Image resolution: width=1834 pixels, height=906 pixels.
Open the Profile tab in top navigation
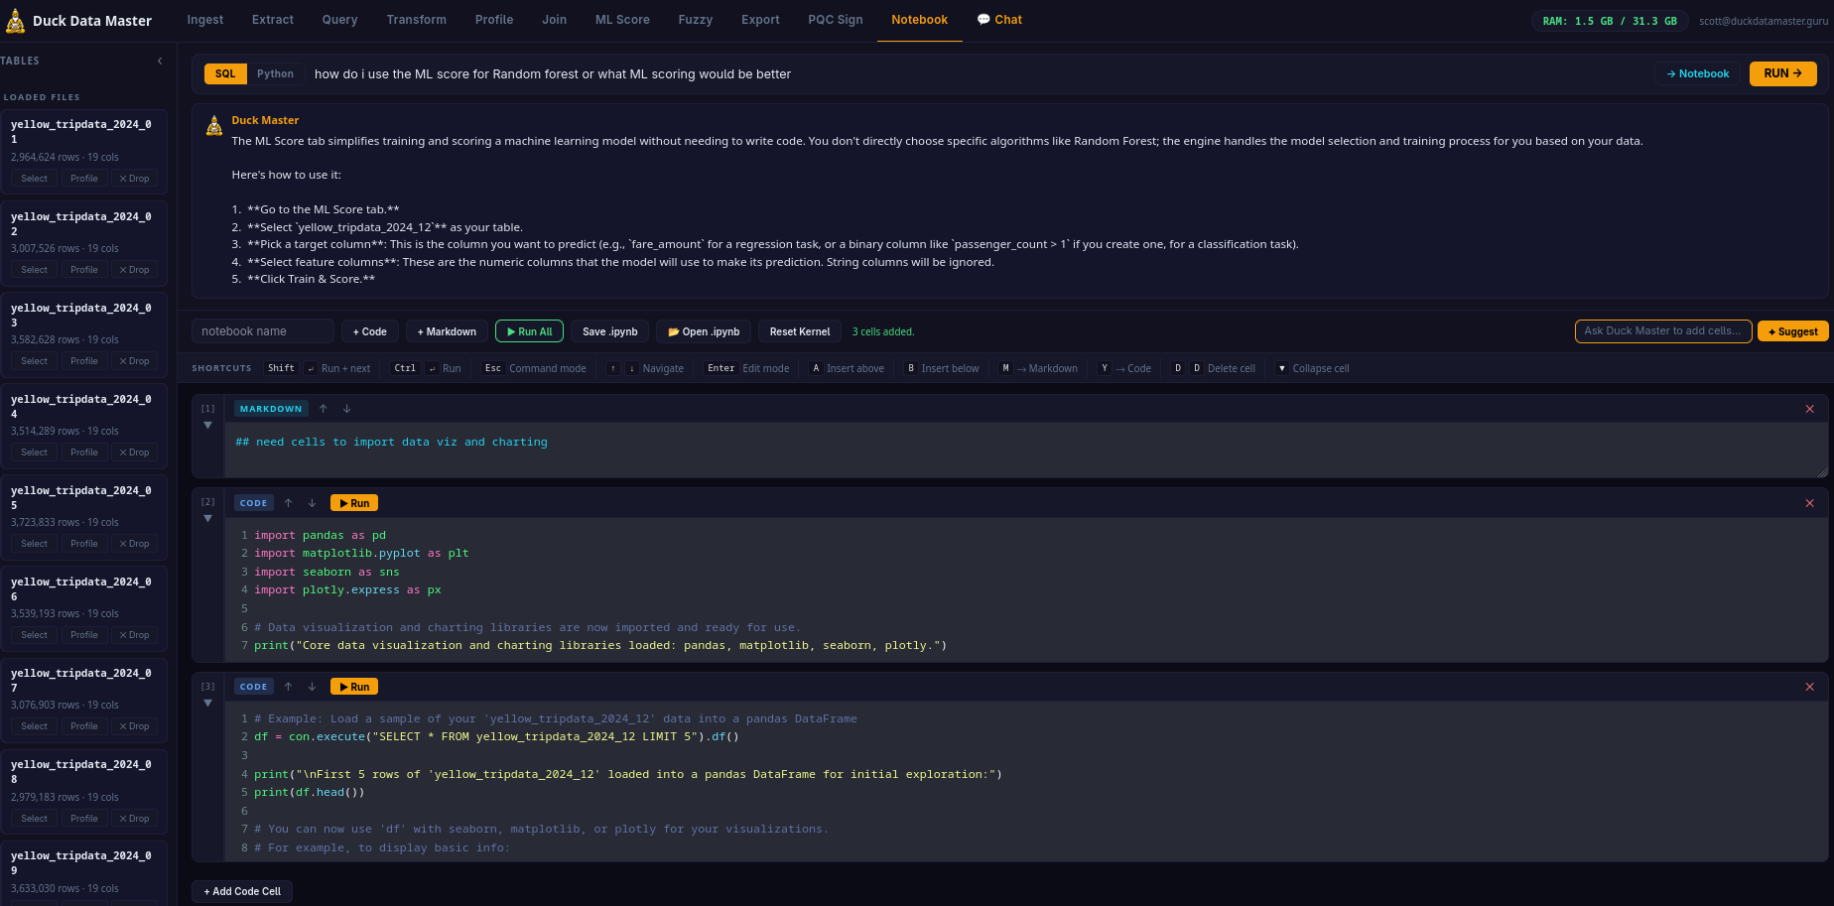tap(494, 20)
